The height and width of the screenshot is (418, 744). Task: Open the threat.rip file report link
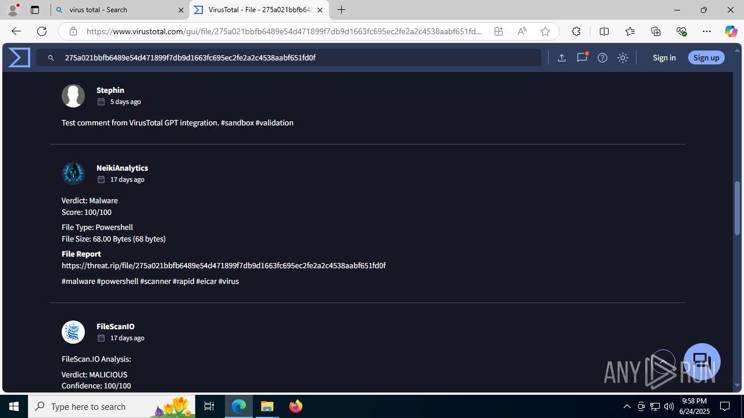[x=224, y=265]
